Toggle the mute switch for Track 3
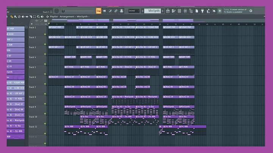The image size is (273, 153). (45, 54)
